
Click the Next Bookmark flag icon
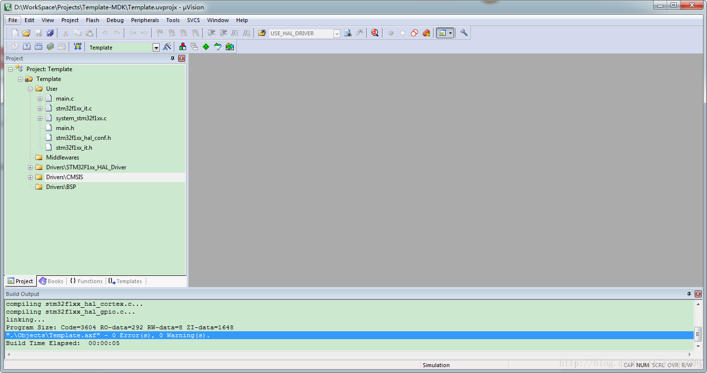(184, 33)
